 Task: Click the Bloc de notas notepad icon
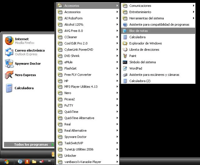tap(125, 31)
